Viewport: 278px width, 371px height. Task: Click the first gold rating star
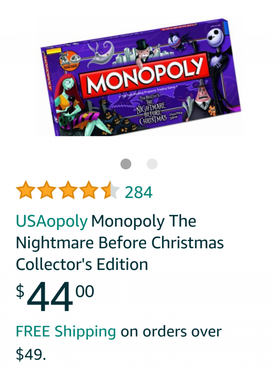(26, 190)
